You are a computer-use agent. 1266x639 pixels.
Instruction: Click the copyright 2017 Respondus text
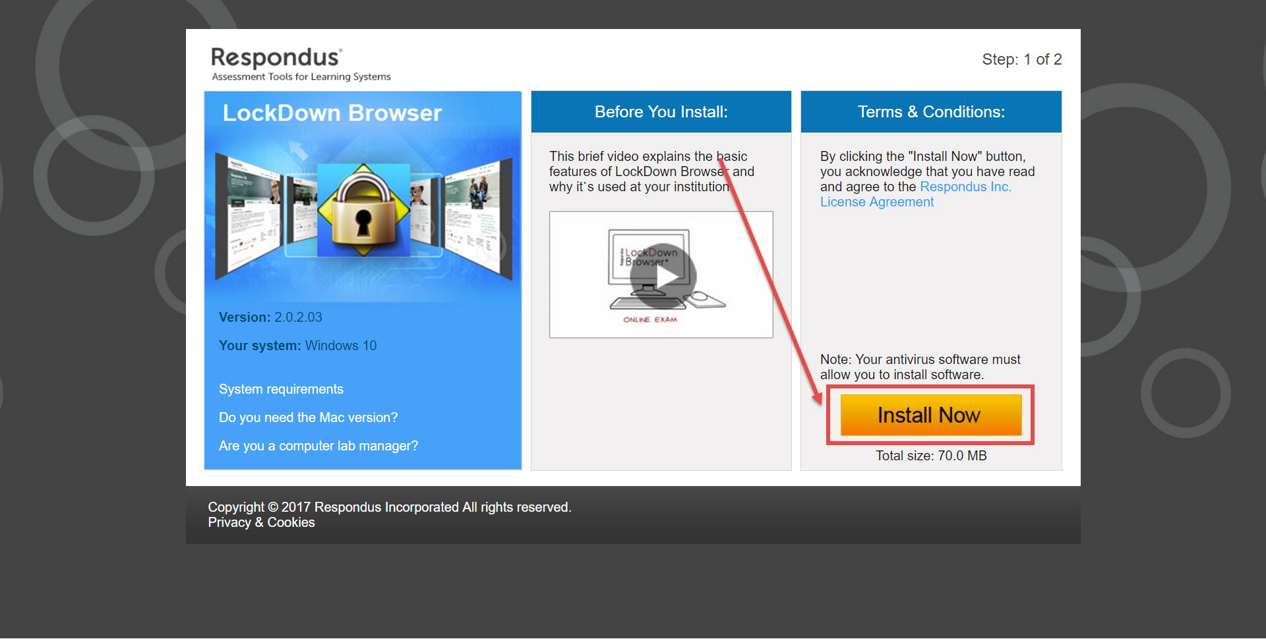(390, 507)
